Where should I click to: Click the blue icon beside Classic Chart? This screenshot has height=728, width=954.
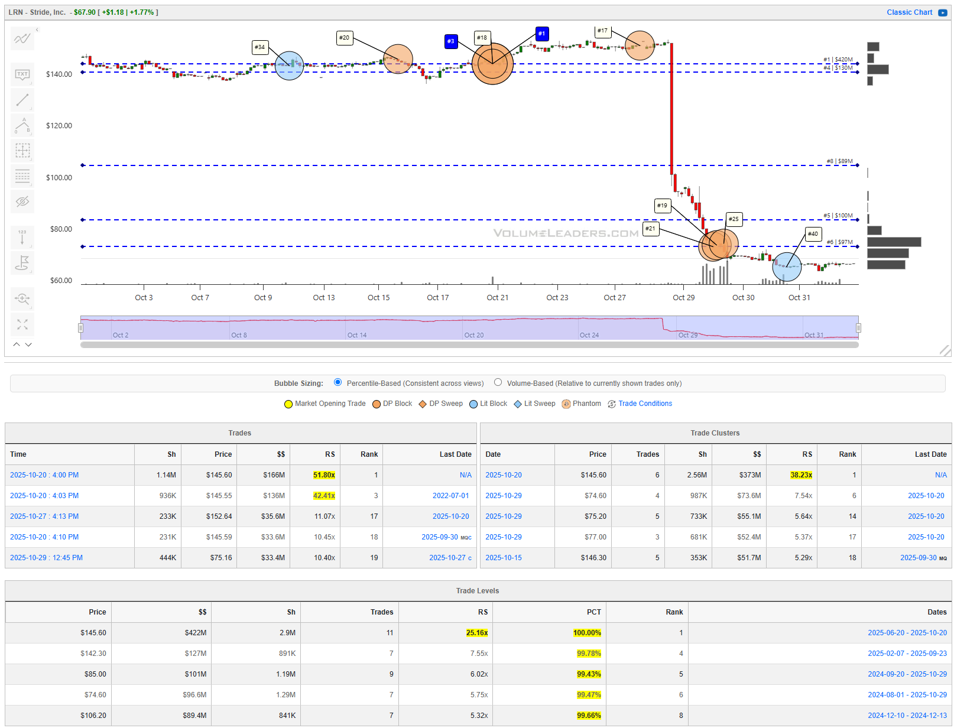(942, 12)
